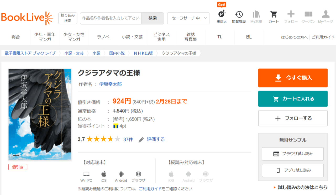
Task: Select the 少女・女性マンガ tab
Action: coord(74,37)
